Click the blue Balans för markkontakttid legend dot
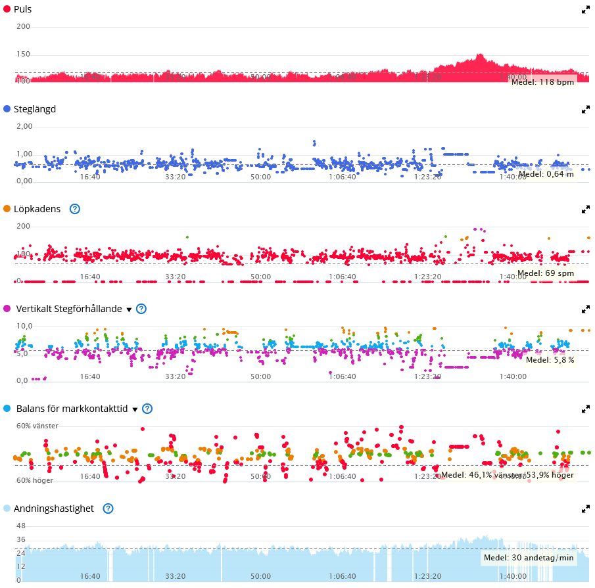The image size is (595, 588). [7, 408]
